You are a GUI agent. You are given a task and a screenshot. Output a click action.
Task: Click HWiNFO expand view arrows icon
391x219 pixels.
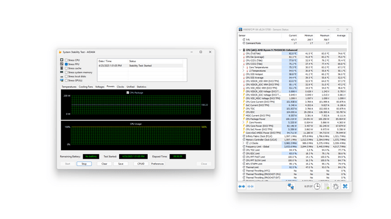pos(242,187)
